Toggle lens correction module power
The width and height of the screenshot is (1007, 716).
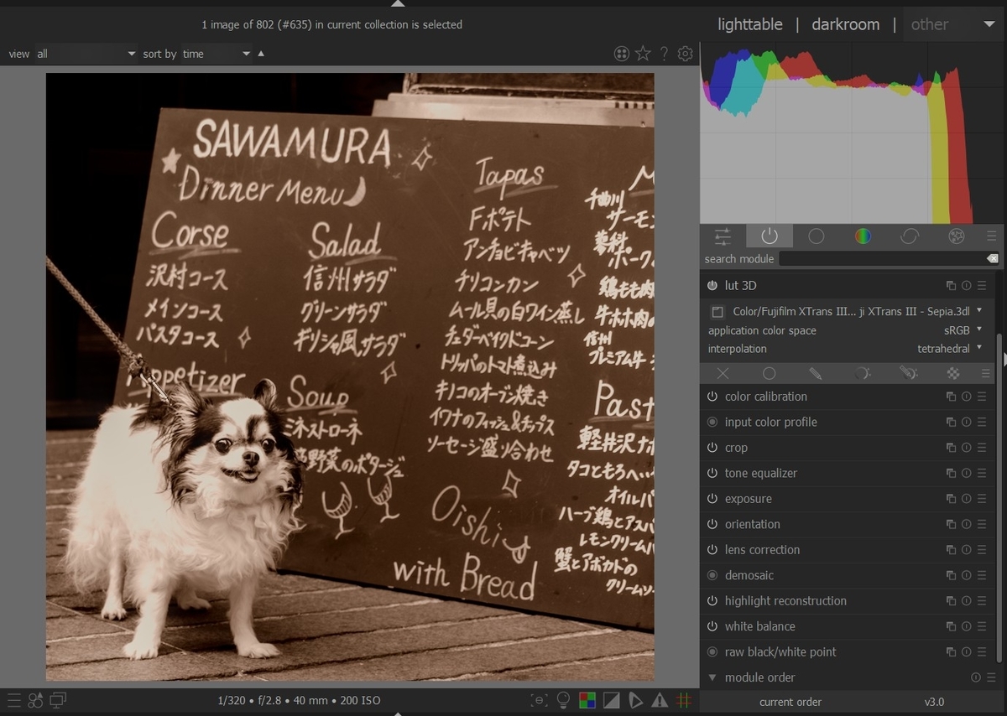pos(712,550)
